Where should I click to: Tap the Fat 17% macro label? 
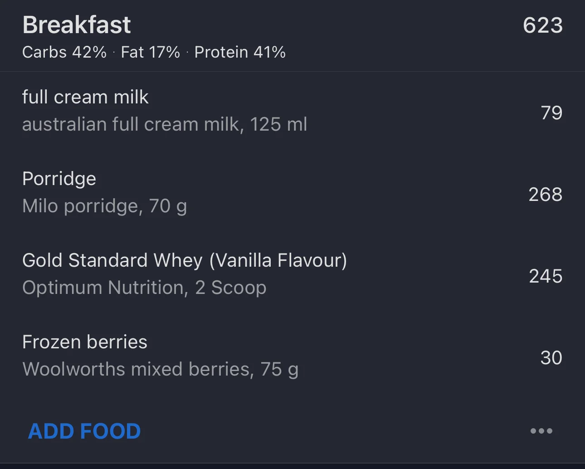tap(151, 52)
